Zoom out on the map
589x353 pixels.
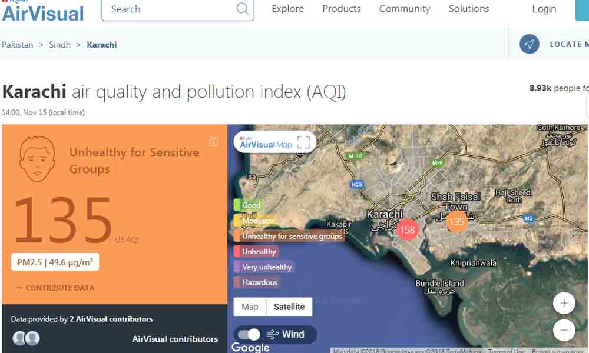(564, 330)
